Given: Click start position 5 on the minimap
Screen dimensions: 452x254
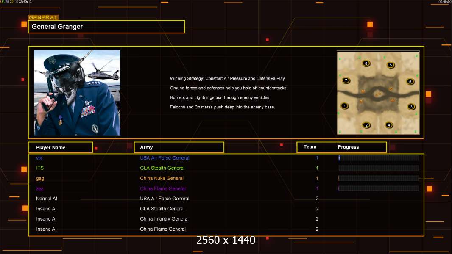Looking at the screenshot, I should pyautogui.click(x=391, y=65).
